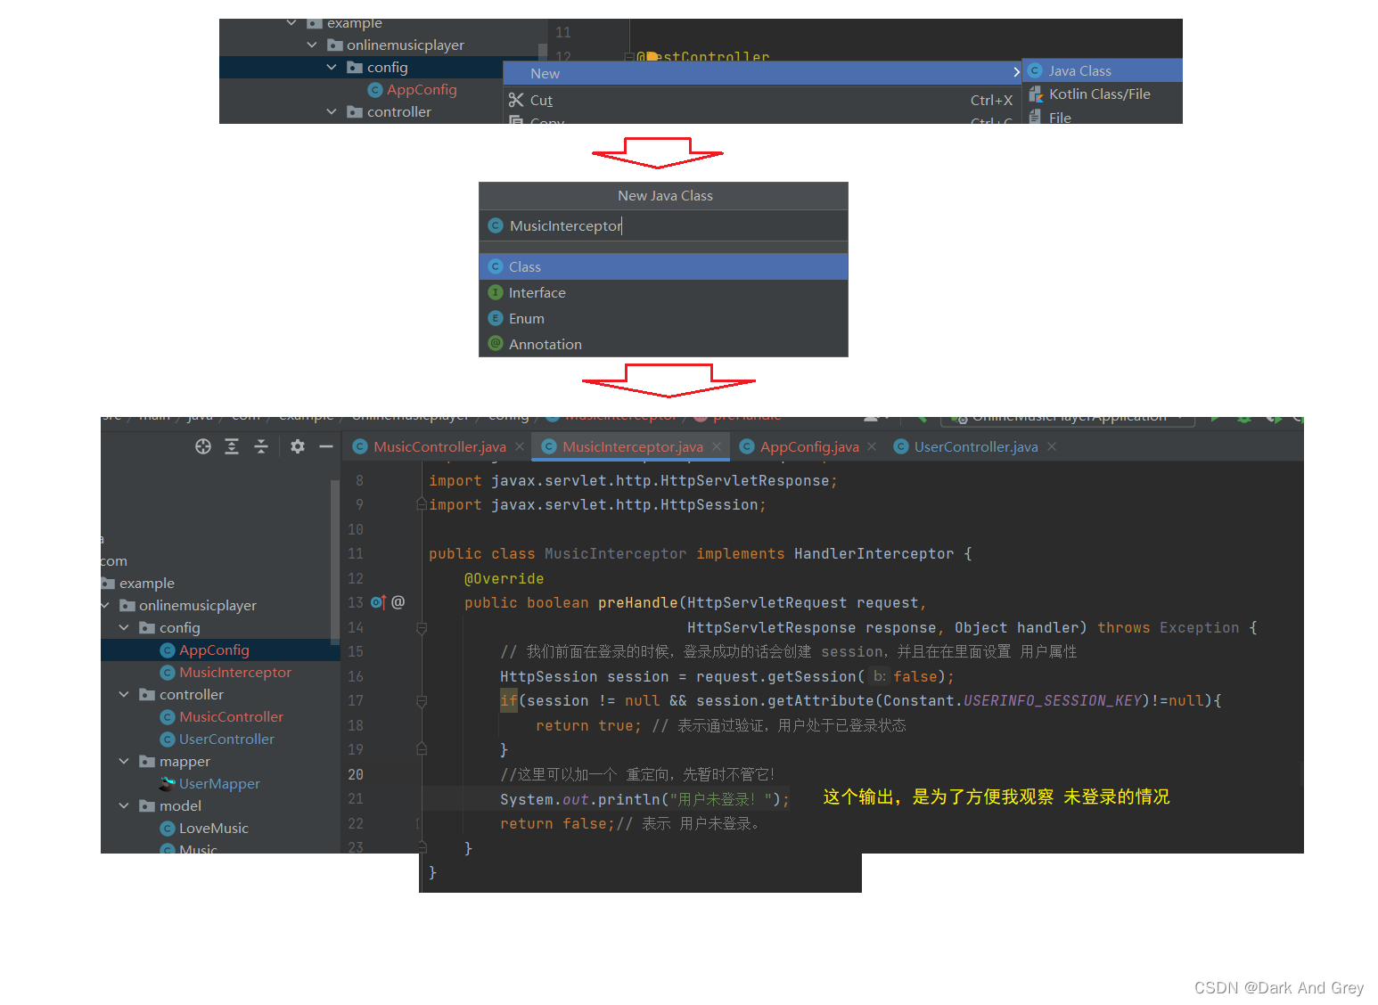Select New in the context menu
The image size is (1378, 1005).
tap(763, 73)
